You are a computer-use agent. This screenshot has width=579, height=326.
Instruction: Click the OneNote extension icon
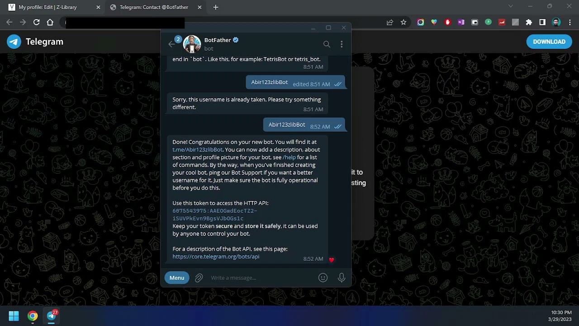(461, 22)
